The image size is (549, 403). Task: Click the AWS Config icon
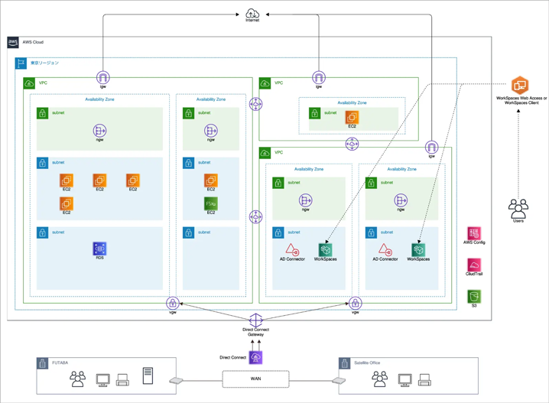(x=474, y=233)
